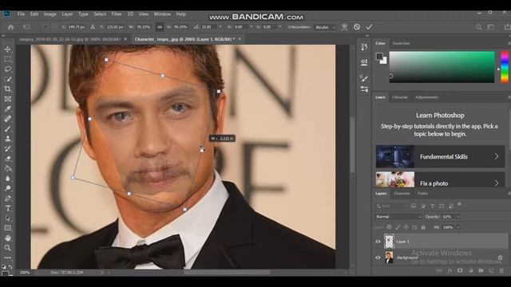511x287 pixels.
Task: Click the hue spectrum strip in Color panel
Action: pos(504,67)
